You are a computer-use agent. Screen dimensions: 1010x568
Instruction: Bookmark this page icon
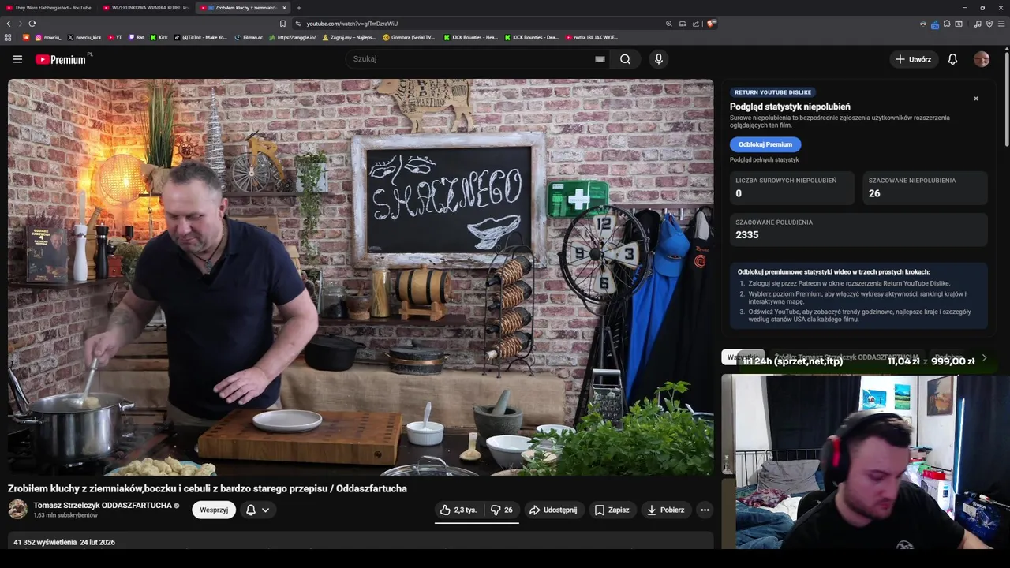[282, 24]
